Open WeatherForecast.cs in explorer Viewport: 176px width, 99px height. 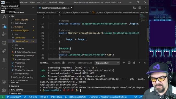(x=24, y=70)
